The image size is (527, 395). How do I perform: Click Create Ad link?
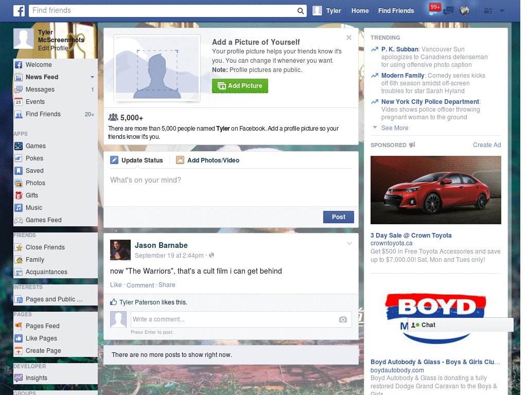pyautogui.click(x=487, y=145)
